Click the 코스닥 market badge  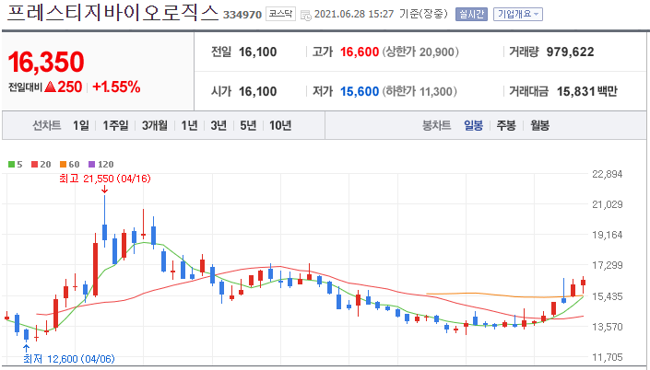[280, 14]
